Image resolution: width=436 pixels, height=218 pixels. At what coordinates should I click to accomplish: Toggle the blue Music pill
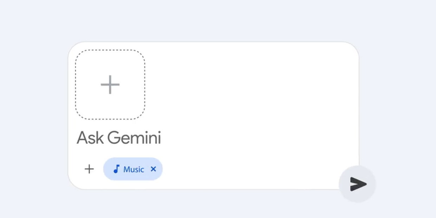(x=133, y=169)
